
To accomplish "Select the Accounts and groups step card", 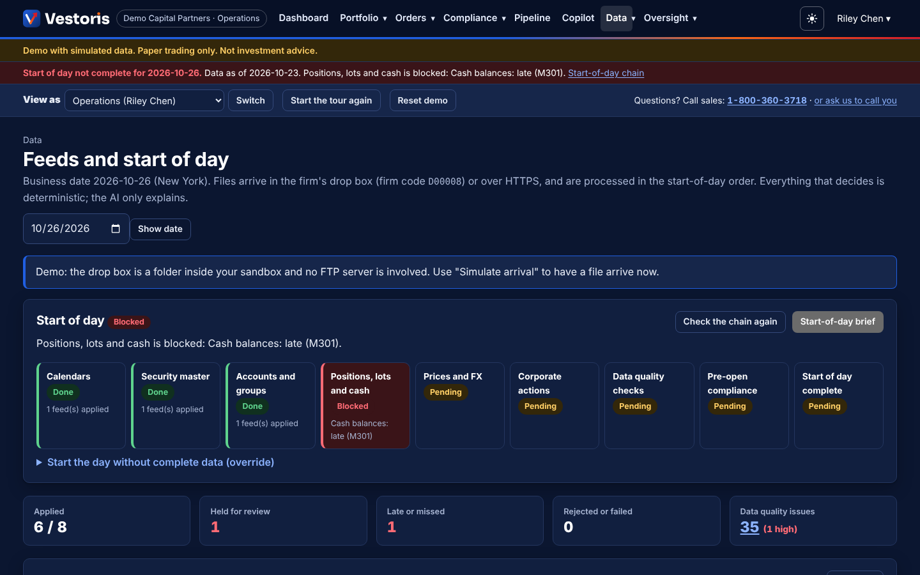I will [x=270, y=406].
